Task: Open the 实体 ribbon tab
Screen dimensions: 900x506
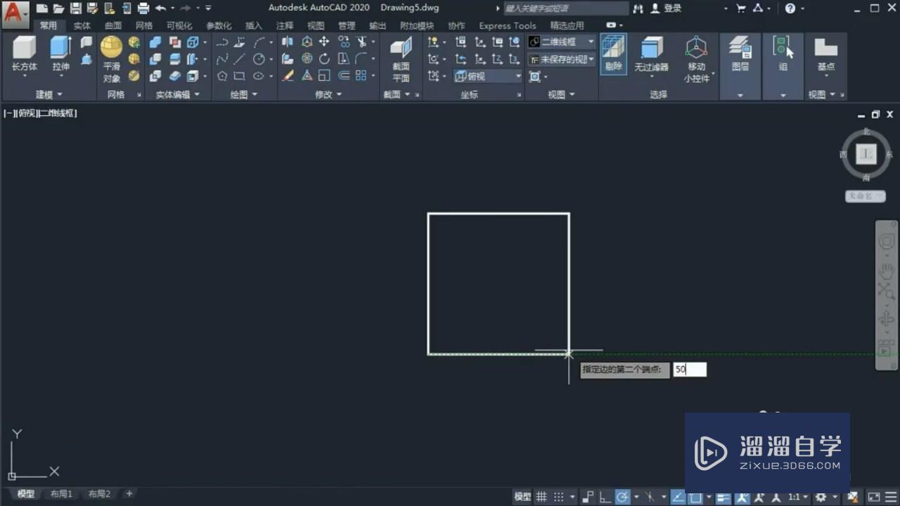Action: [x=82, y=25]
